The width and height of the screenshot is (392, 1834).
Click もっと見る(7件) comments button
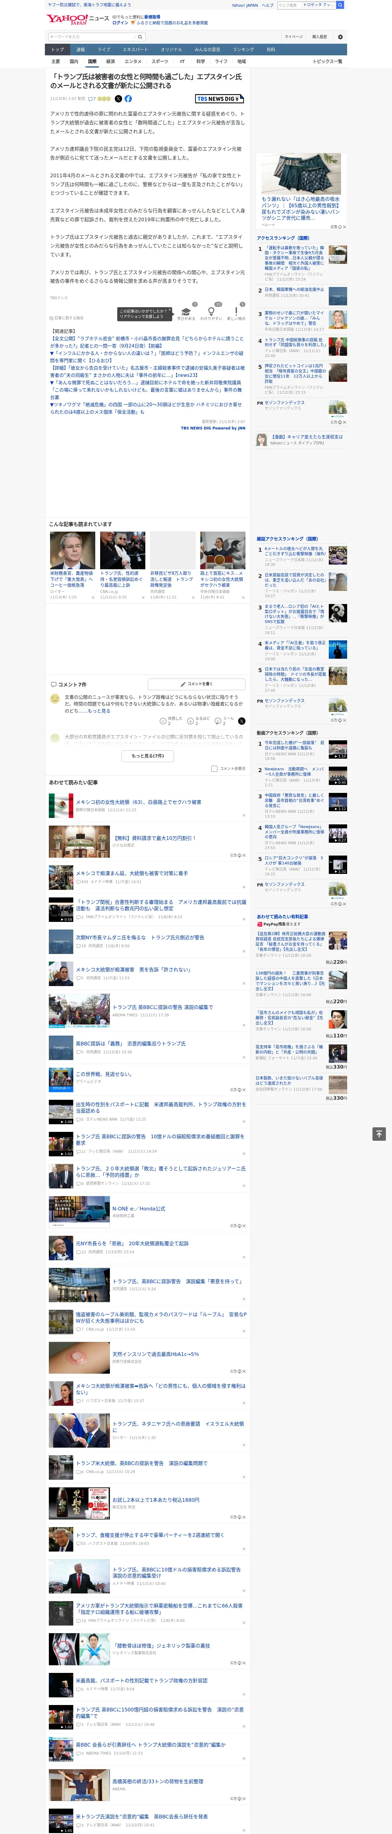[x=148, y=756]
